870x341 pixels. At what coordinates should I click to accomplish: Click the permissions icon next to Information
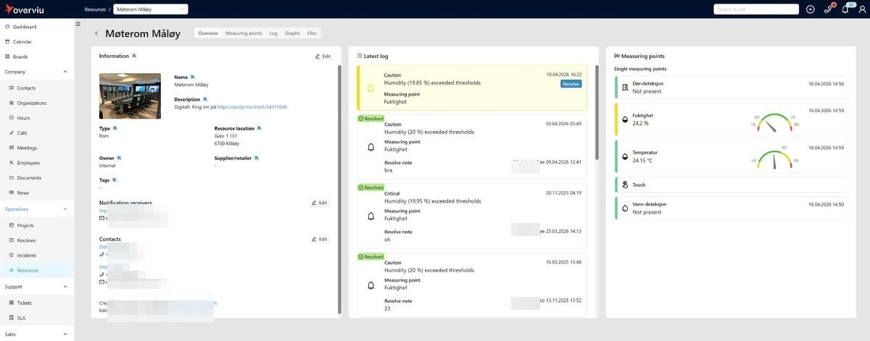point(134,56)
